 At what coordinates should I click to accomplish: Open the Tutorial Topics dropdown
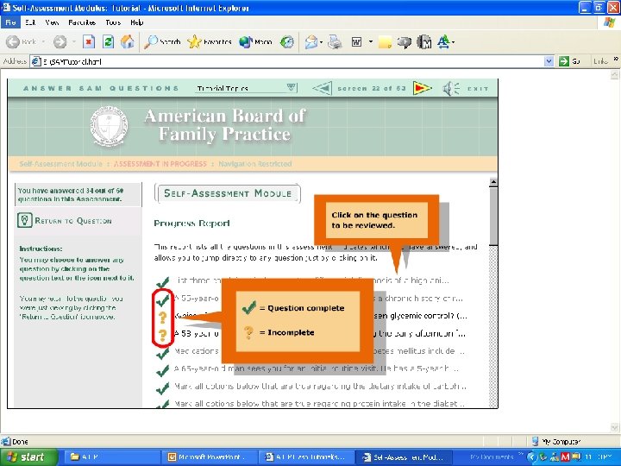coord(246,88)
